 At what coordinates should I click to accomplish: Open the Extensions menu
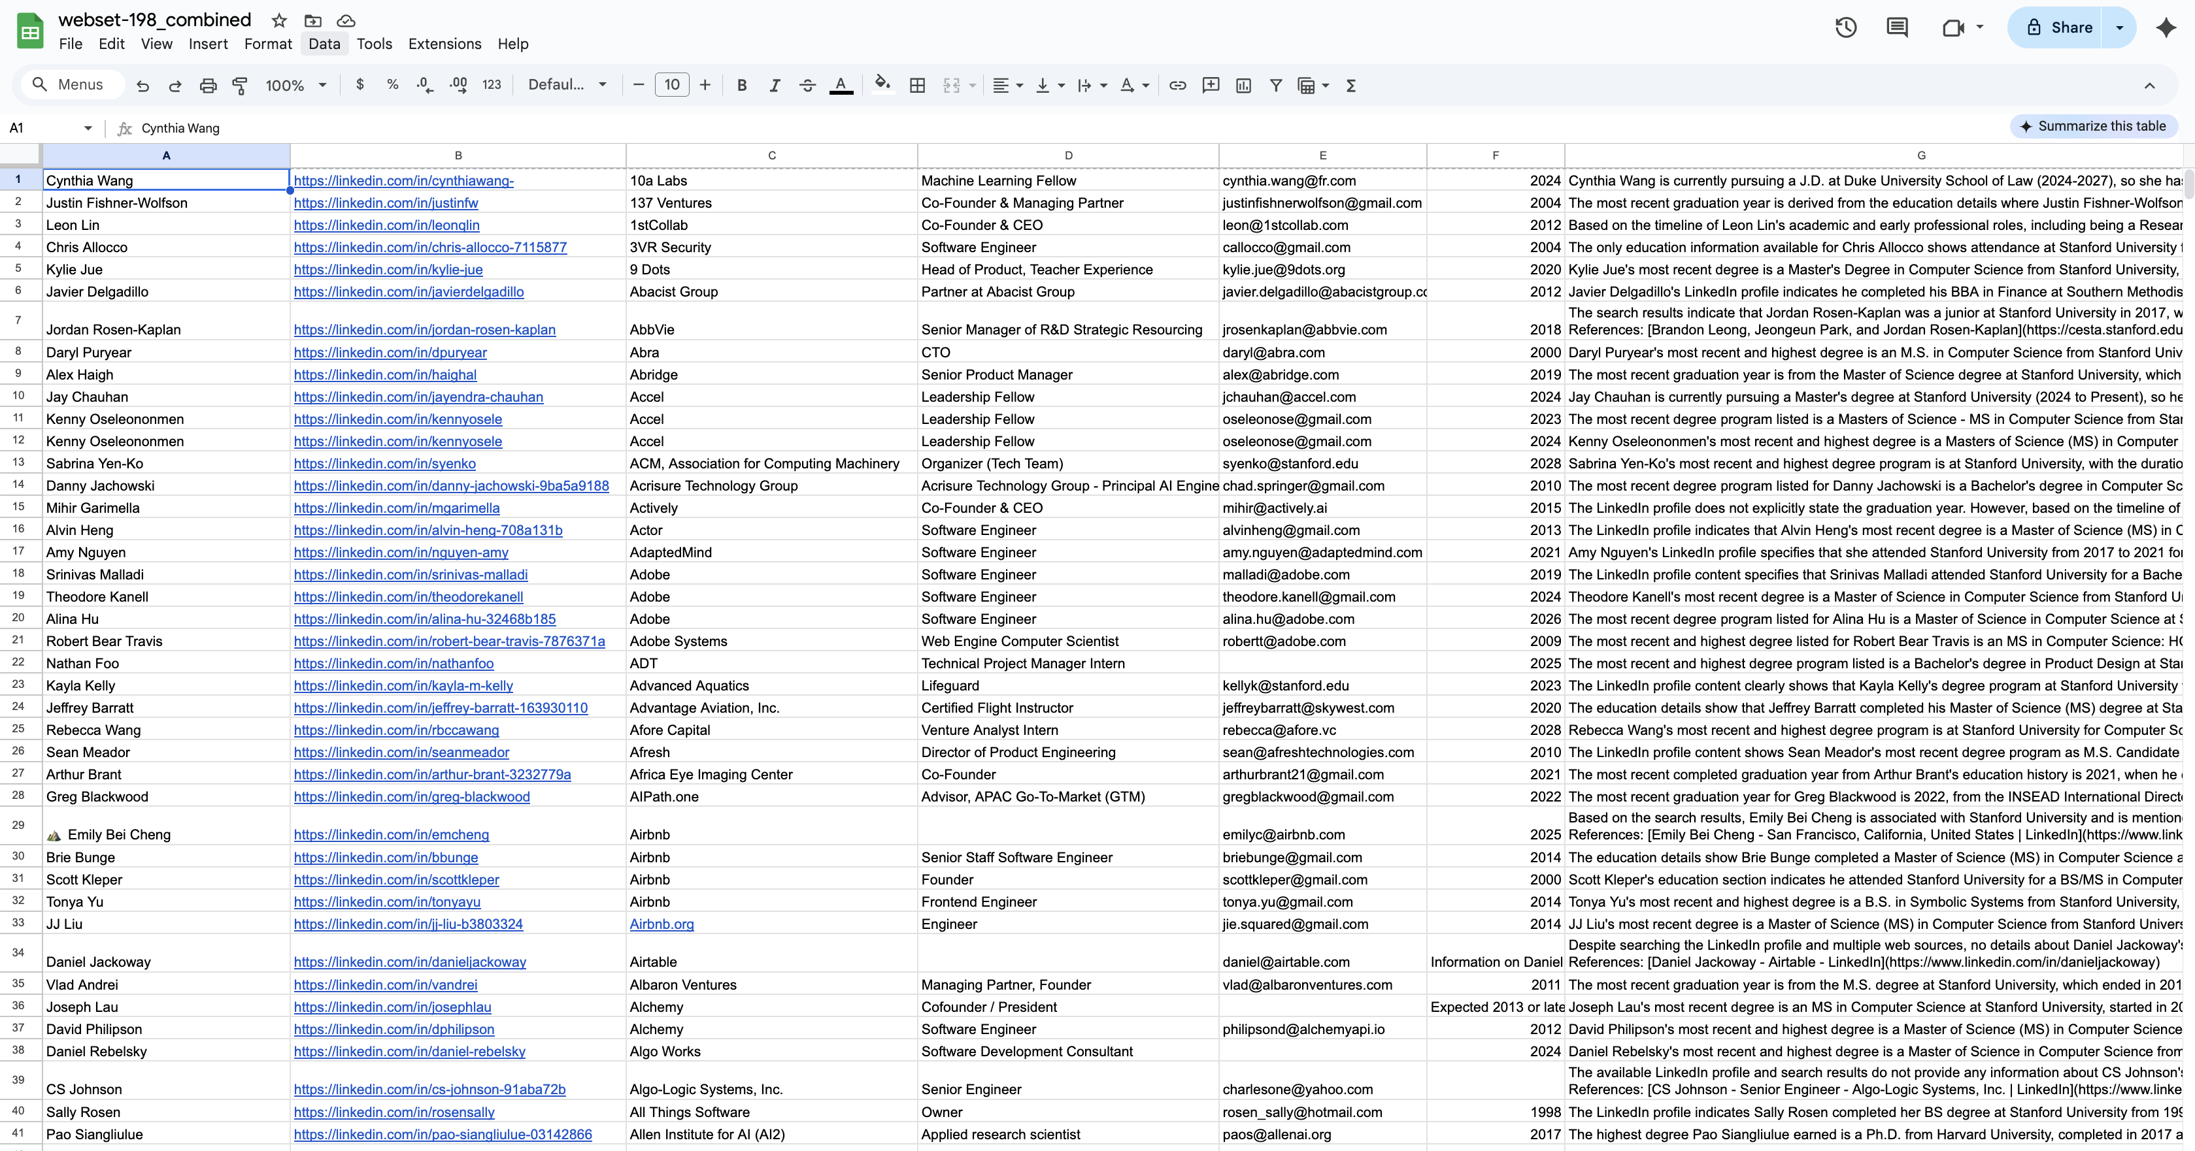coord(444,43)
